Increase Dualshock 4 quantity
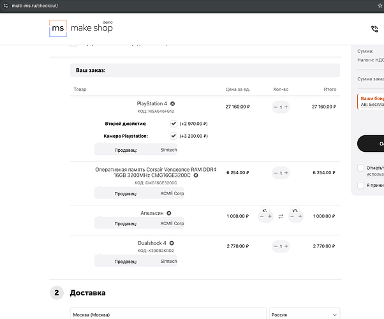 286,246
